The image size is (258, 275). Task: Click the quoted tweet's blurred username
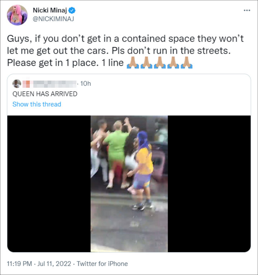(x=49, y=84)
